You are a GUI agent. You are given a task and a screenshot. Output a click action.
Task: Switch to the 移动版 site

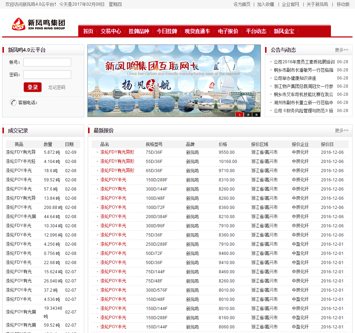(343, 4)
